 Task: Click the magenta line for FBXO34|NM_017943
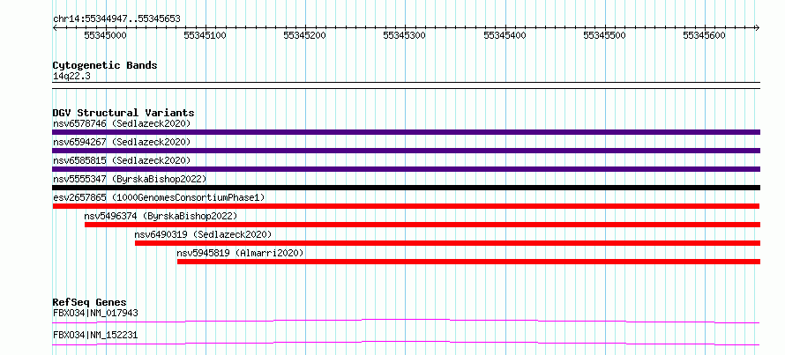tap(406, 321)
